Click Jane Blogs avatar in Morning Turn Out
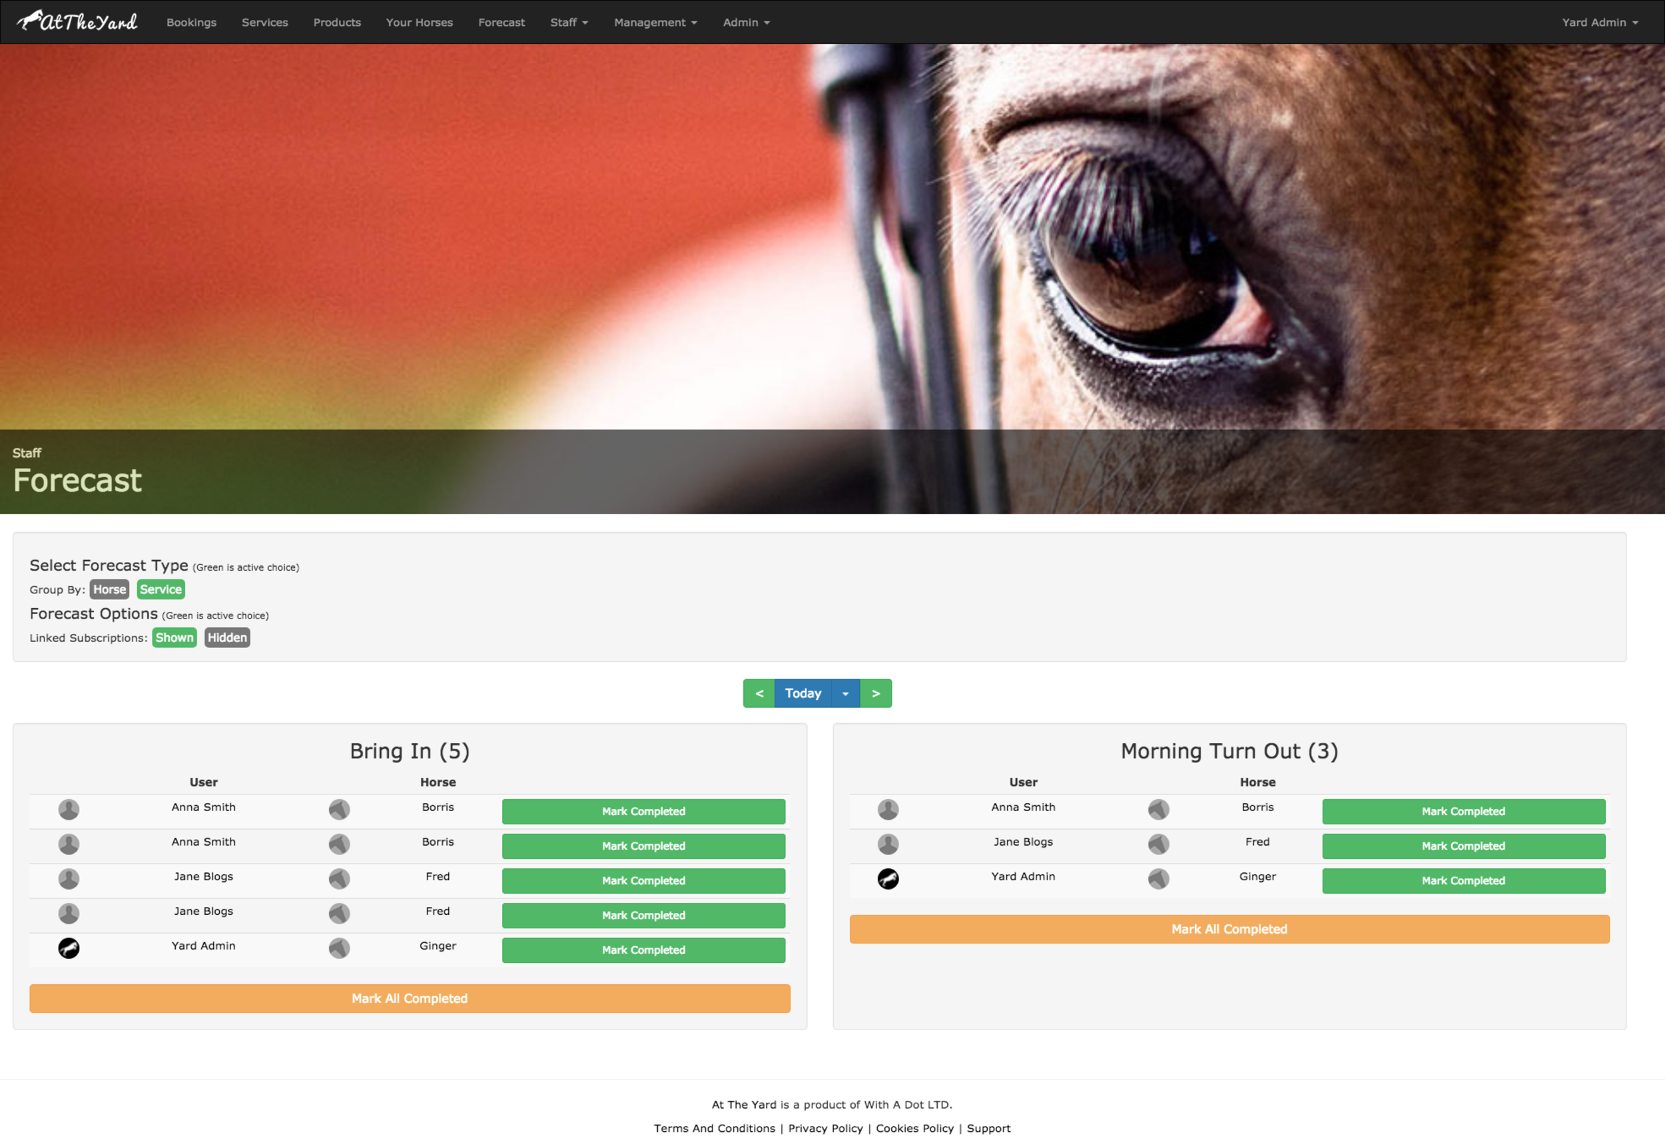The width and height of the screenshot is (1665, 1144). [888, 844]
